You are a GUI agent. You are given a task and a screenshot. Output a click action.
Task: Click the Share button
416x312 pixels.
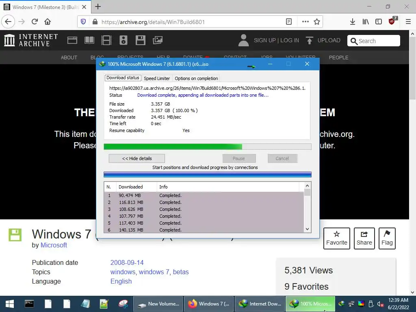pyautogui.click(x=364, y=238)
